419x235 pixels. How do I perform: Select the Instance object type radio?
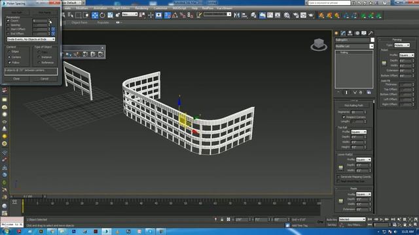coord(39,57)
